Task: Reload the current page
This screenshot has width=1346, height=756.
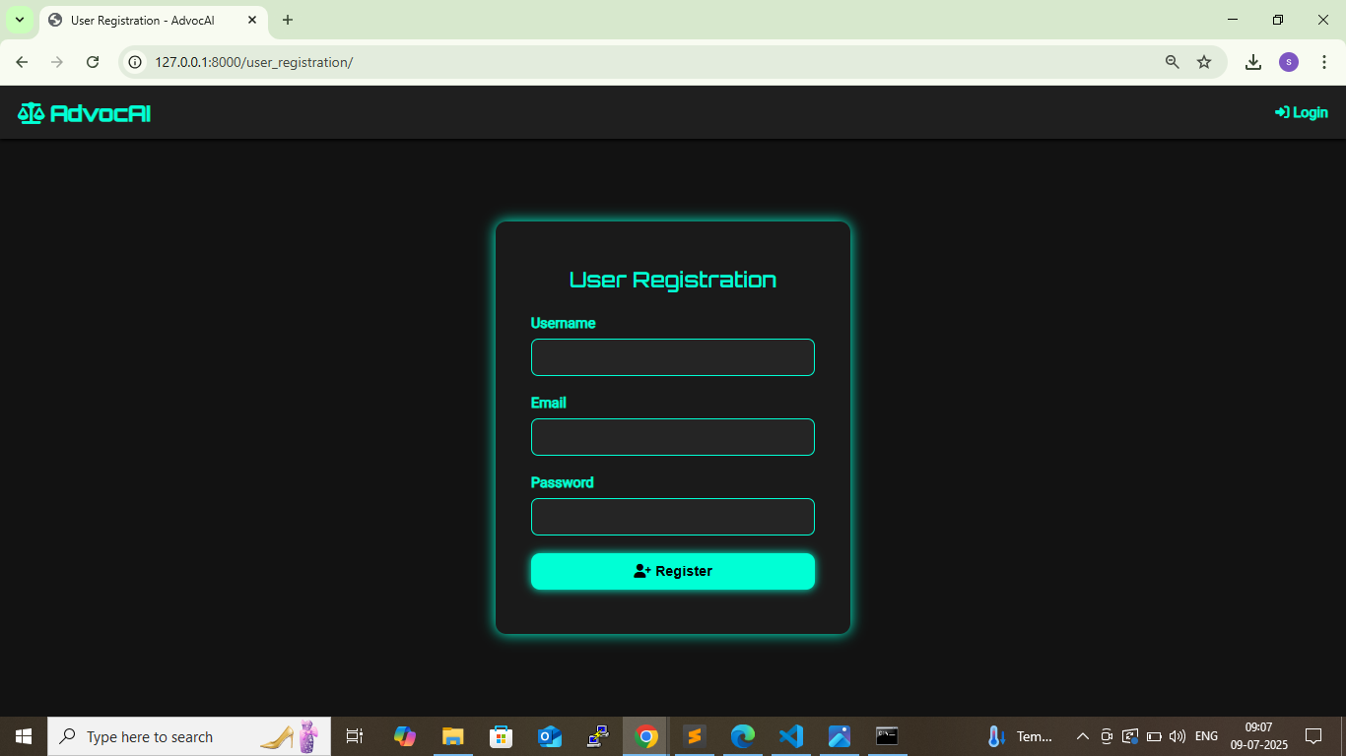Action: [93, 62]
